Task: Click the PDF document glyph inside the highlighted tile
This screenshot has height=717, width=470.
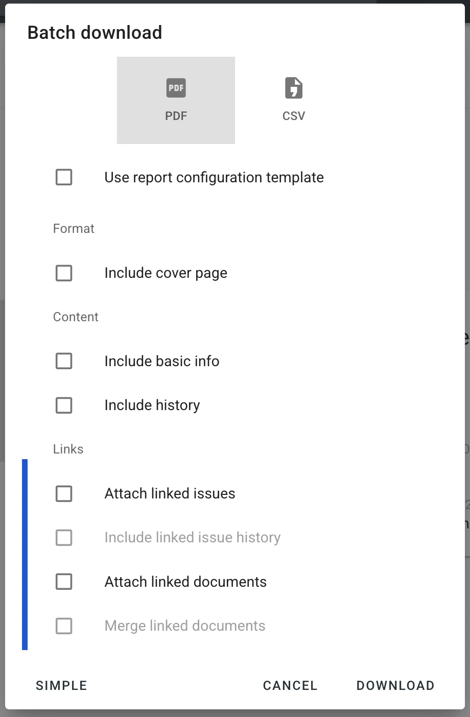Action: click(176, 88)
